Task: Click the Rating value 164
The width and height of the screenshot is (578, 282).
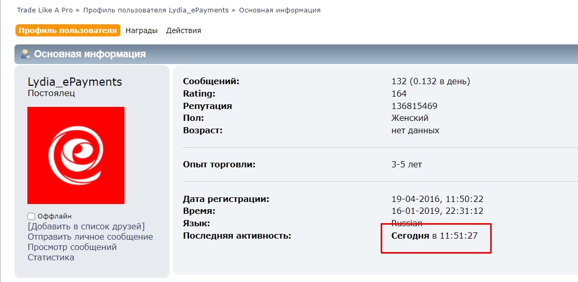Action: (399, 93)
